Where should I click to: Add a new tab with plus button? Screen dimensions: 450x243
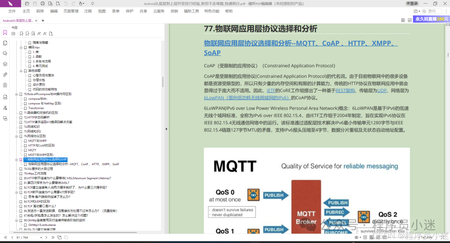coord(43,21)
